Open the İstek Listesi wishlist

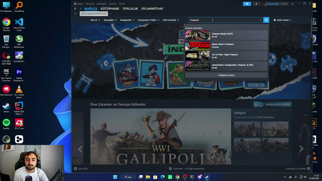[x=282, y=20]
